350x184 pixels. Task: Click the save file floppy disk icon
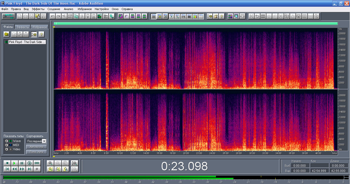point(32,16)
